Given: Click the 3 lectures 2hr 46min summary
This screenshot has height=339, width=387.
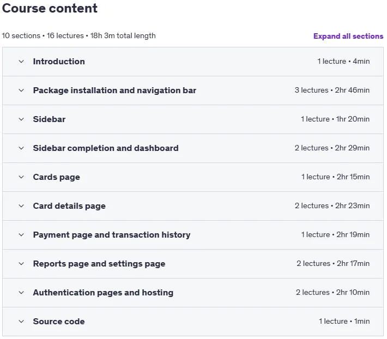Looking at the screenshot, I should 332,90.
